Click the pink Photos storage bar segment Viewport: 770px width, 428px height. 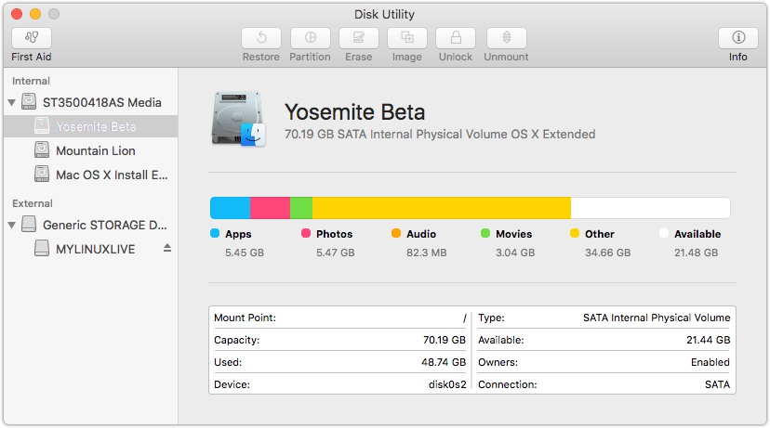coord(270,208)
